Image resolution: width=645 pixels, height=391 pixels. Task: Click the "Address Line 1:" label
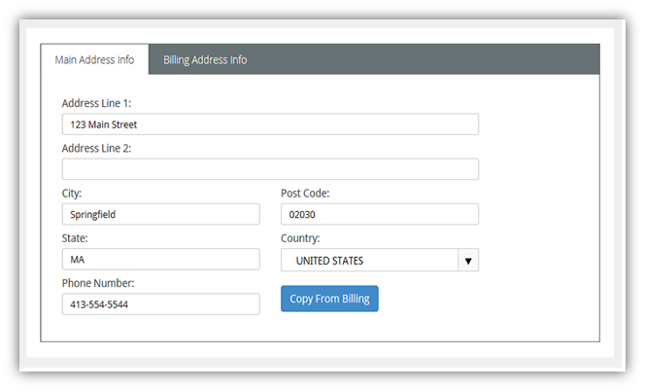97,103
